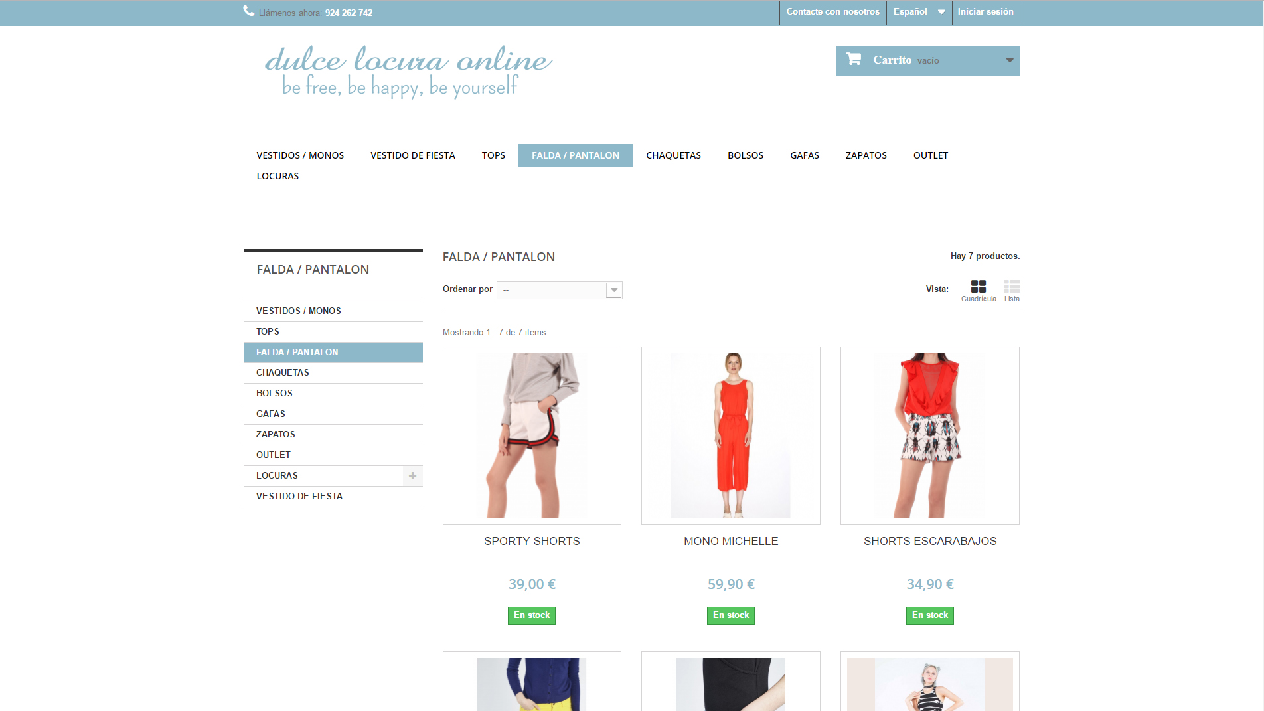Screen dimensions: 1264x711
Task: Click En stock badge under Sporty Shorts
Action: [x=532, y=615]
